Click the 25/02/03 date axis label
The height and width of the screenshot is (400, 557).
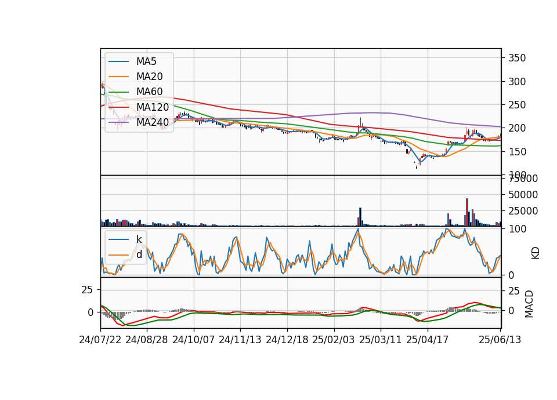click(x=334, y=340)
